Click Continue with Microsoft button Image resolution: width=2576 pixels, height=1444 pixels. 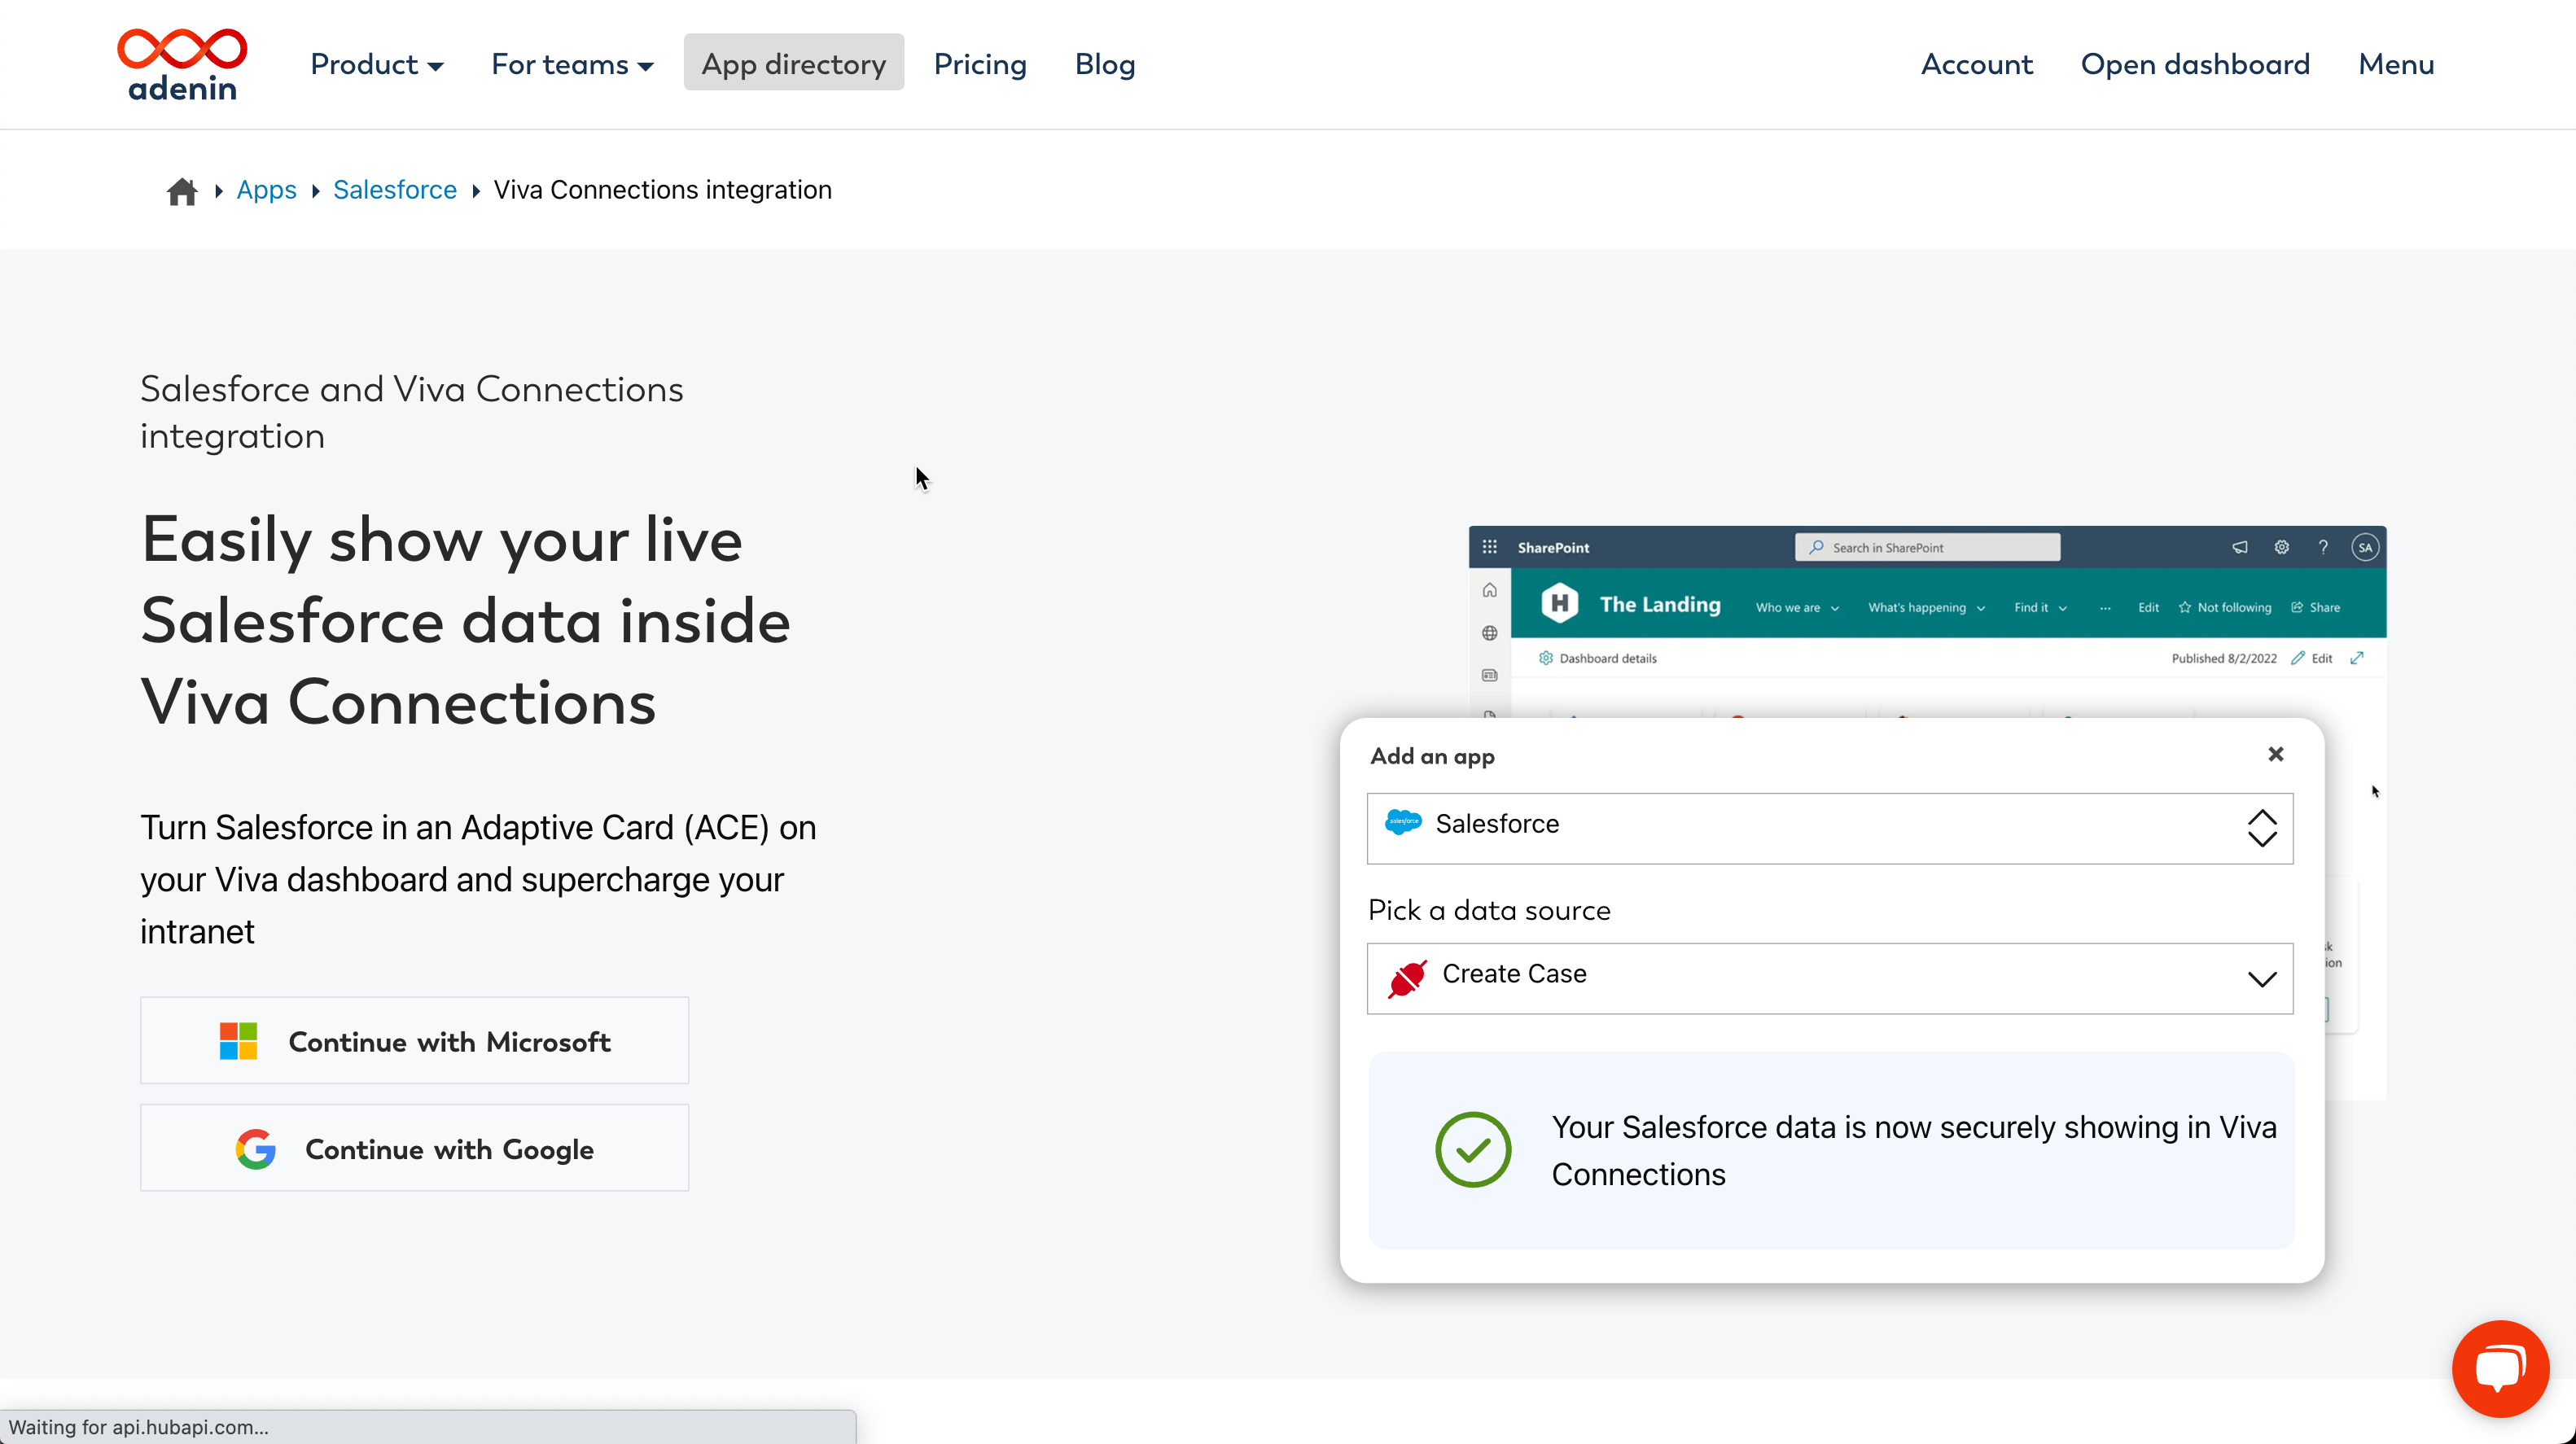pos(415,1040)
